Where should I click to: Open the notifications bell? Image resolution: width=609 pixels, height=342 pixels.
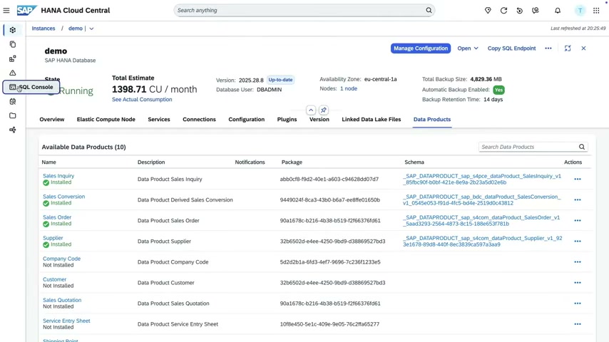(x=558, y=11)
